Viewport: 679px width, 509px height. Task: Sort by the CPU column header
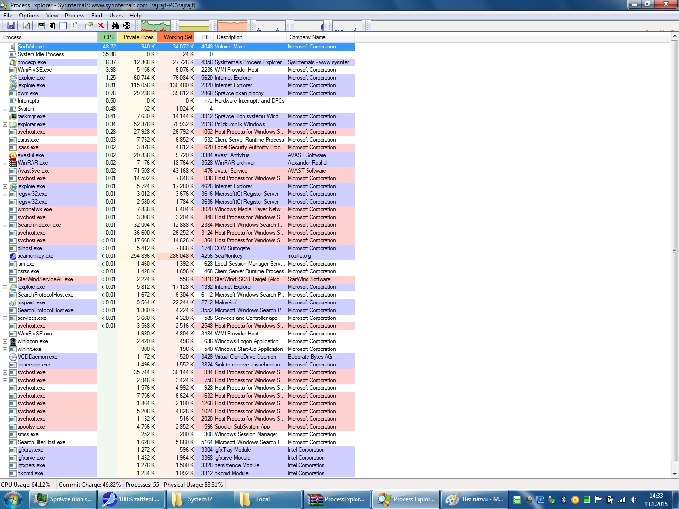[108, 37]
